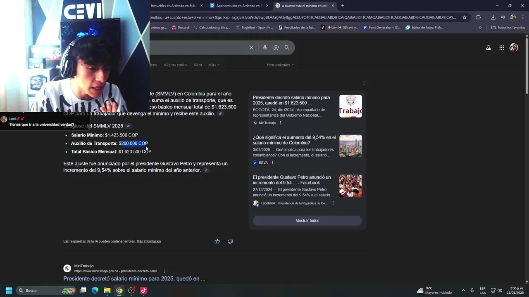Show more bookmarks with the chevron
The width and height of the screenshot is (529, 297).
coord(480,28)
